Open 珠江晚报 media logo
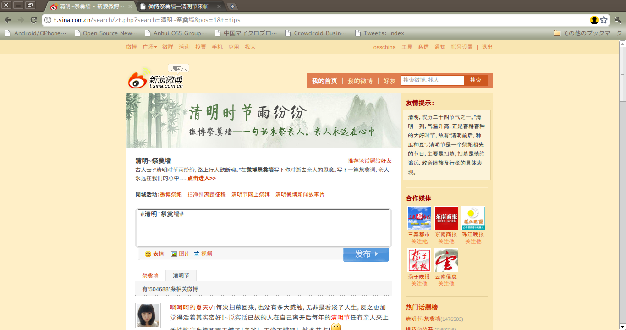Screen dimensions: 626x330 [x=473, y=218]
